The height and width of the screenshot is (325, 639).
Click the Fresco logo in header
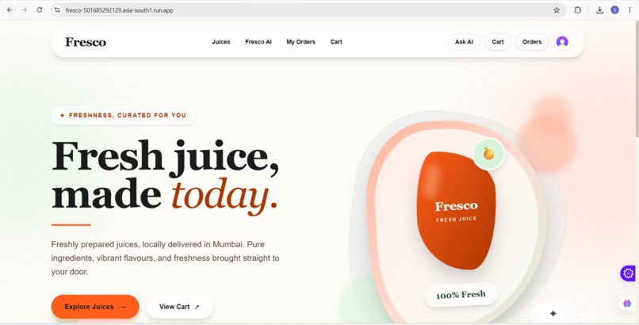point(86,42)
